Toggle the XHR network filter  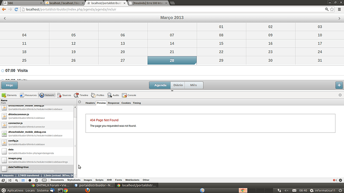pos(109,180)
